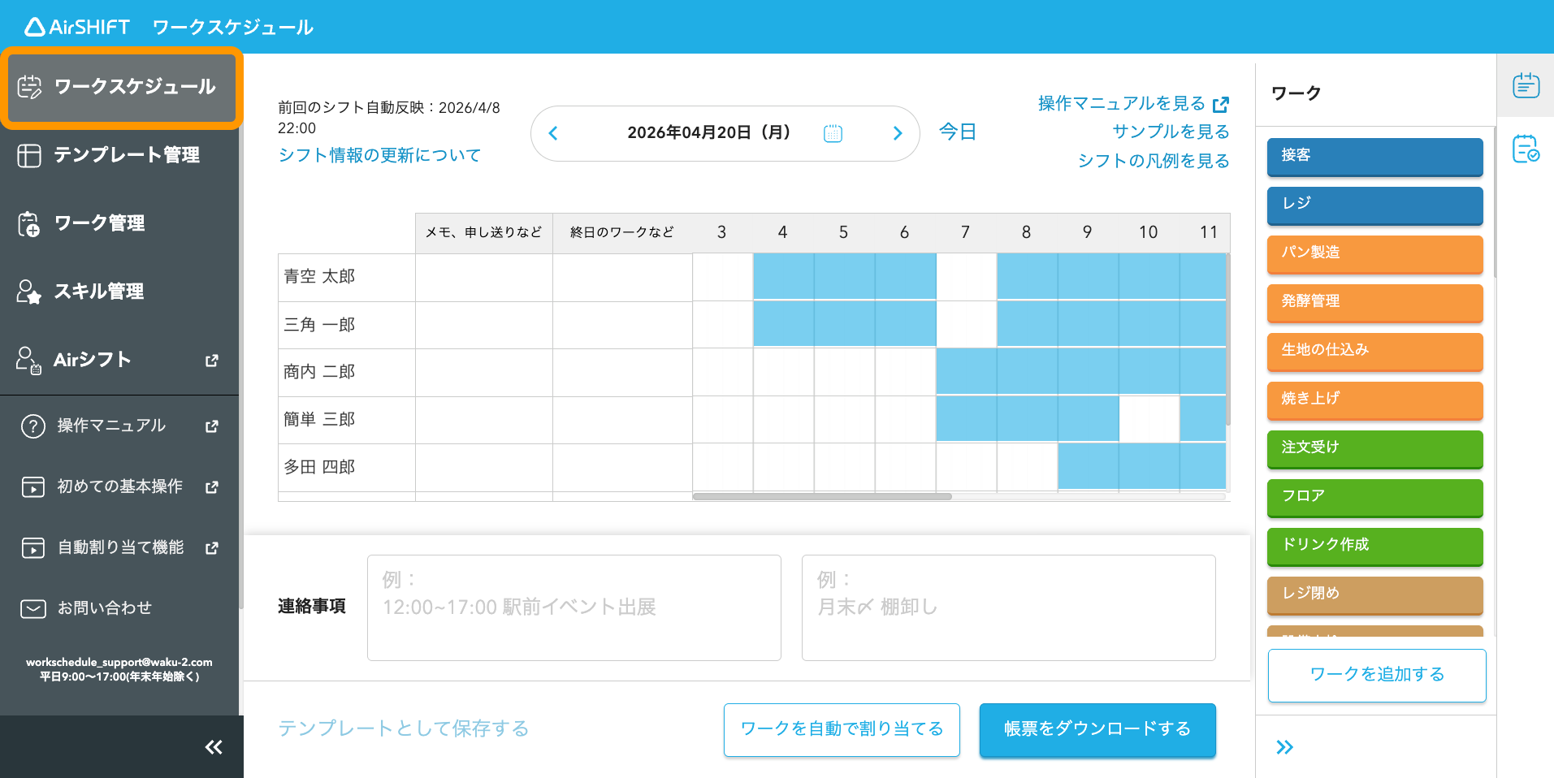Screen dimensions: 1554x778
Task: Click the date 2026年04月20日（月）
Action: (709, 132)
